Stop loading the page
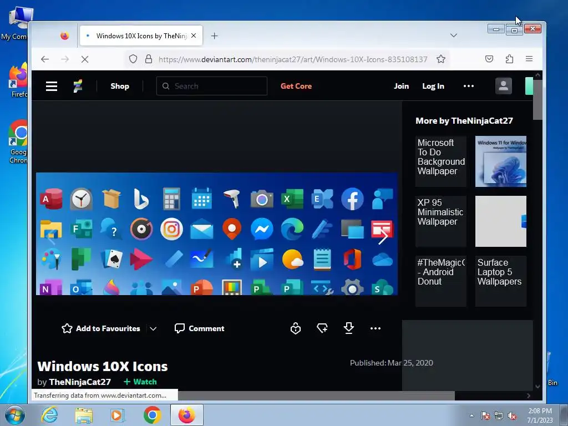Screen dimensions: 568x426 click(x=85, y=59)
